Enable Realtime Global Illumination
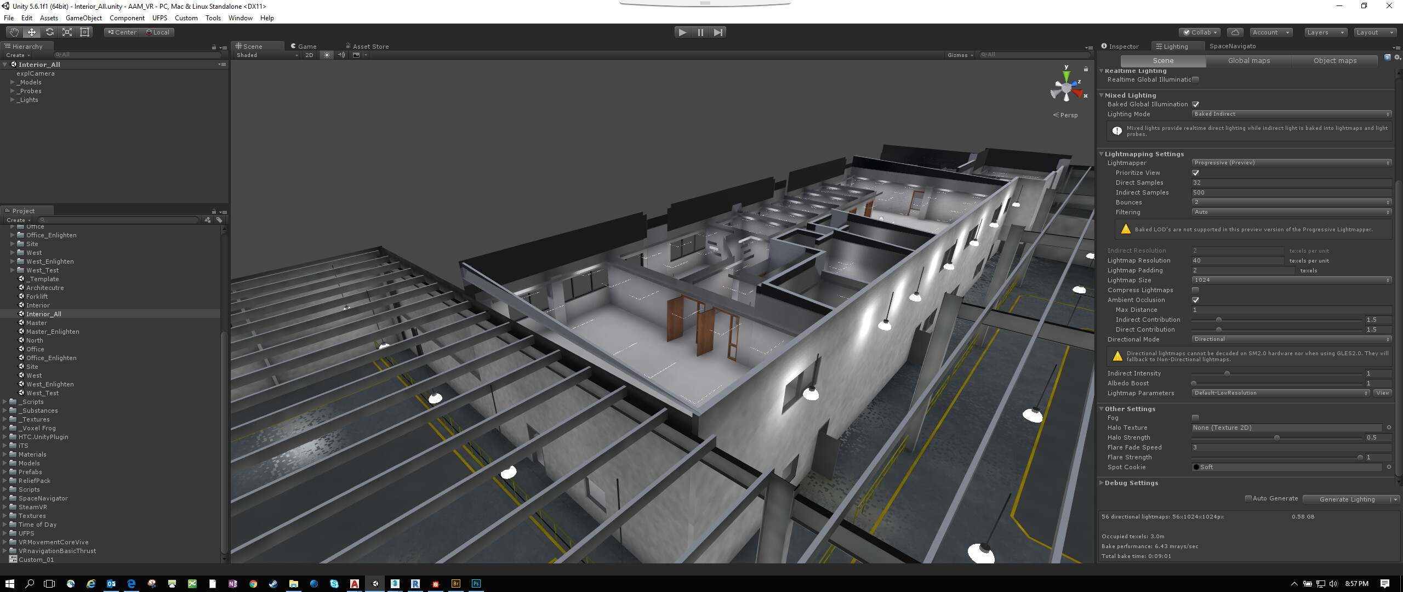1403x592 pixels. click(x=1195, y=79)
